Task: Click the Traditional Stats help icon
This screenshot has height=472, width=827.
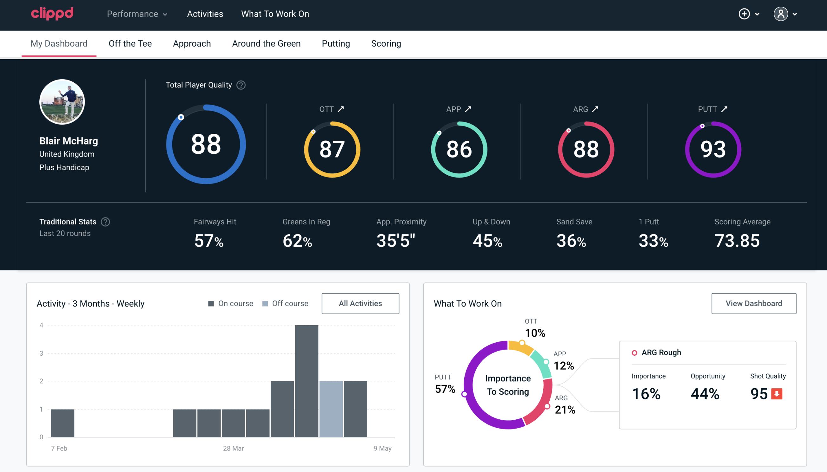Action: [x=105, y=222]
